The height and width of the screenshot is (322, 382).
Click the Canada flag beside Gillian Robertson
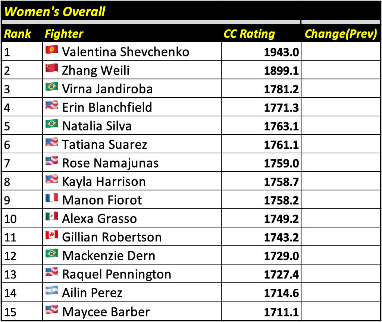51,236
